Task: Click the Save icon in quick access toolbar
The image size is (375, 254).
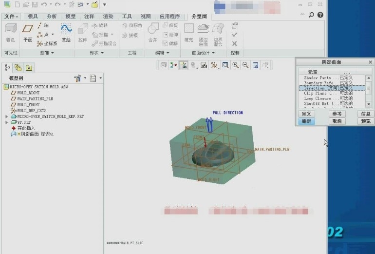Action: [x=35, y=4]
